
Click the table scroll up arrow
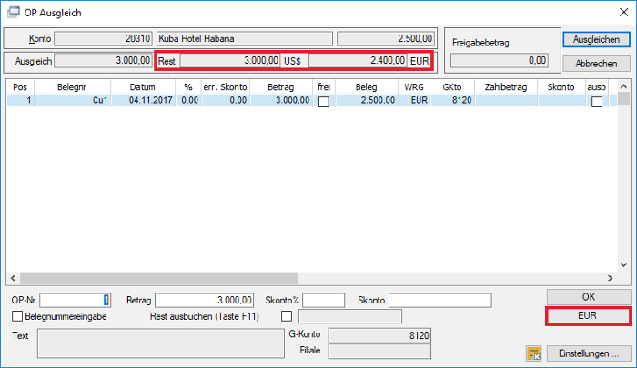coord(623,86)
